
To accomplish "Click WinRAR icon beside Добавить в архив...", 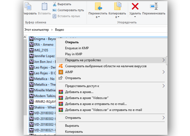I will (61, 92).
